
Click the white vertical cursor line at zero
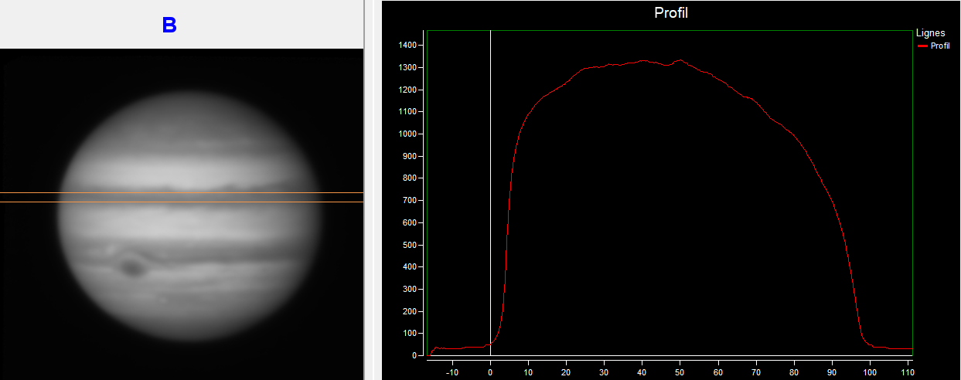491,193
